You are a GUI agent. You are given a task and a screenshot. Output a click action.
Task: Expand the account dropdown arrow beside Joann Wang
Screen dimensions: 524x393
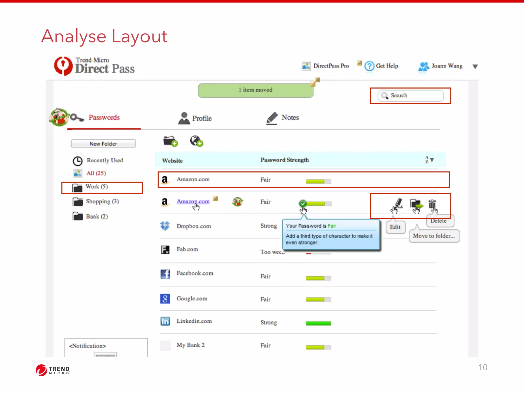pyautogui.click(x=475, y=67)
